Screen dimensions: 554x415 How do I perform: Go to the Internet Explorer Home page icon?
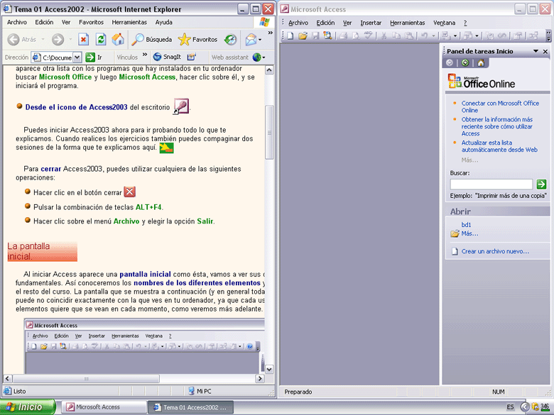[x=118, y=40]
